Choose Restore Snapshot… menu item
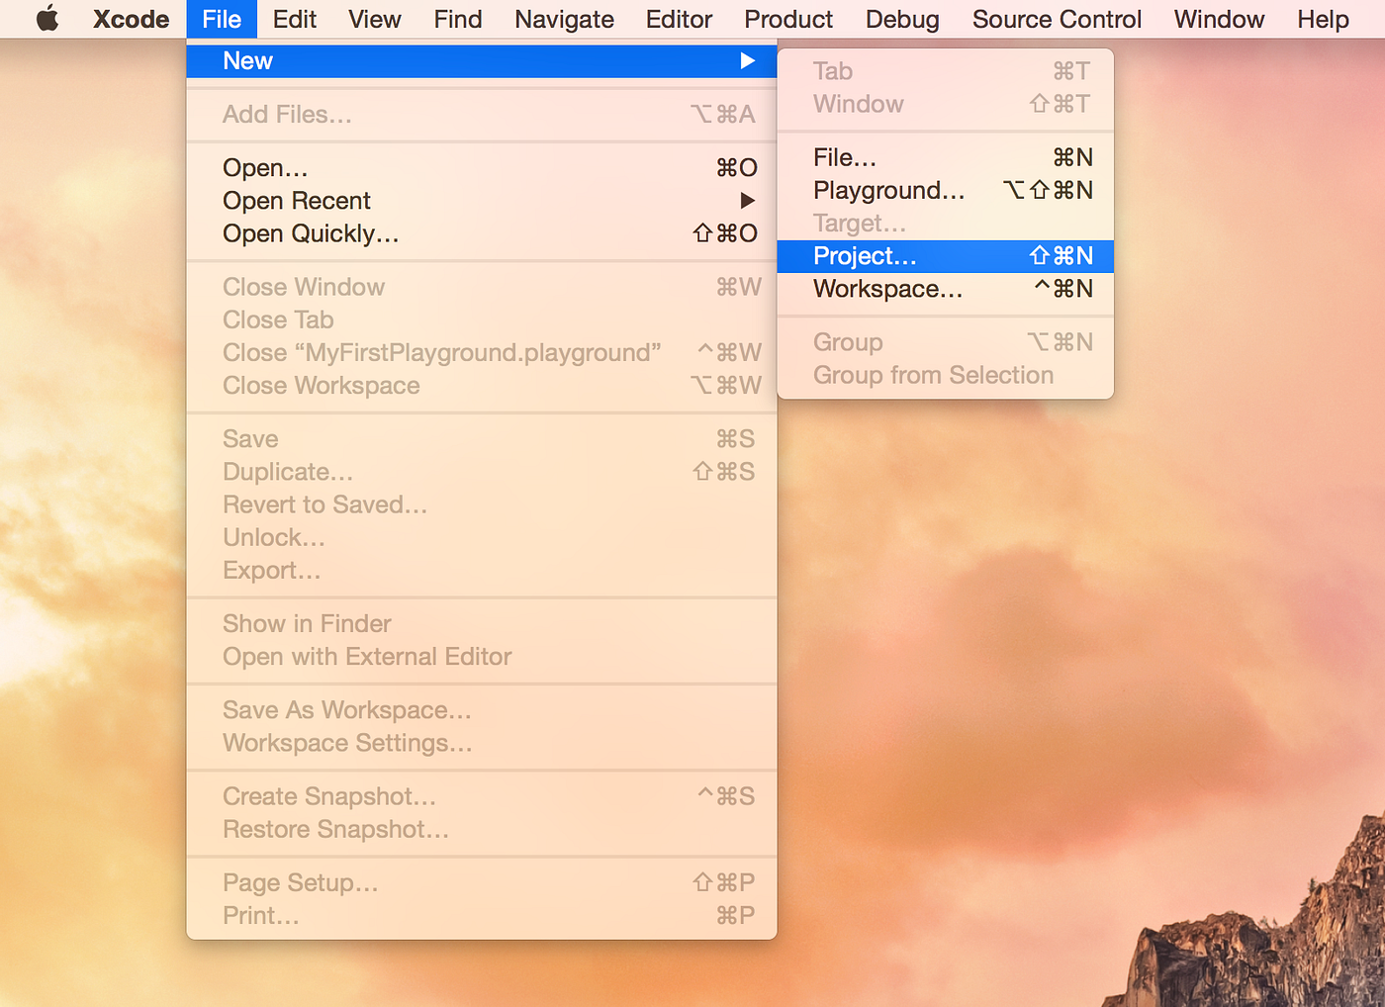This screenshot has width=1385, height=1007. click(482, 829)
